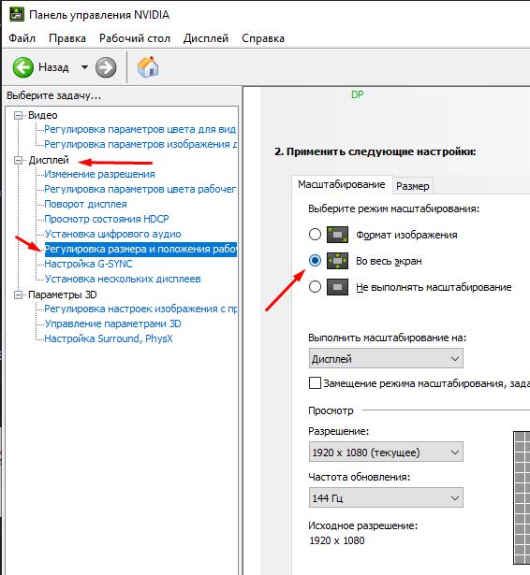Viewport: 530px width, 575px height.
Task: Enable the Замещение режима масштабирования checkbox
Action: click(315, 383)
